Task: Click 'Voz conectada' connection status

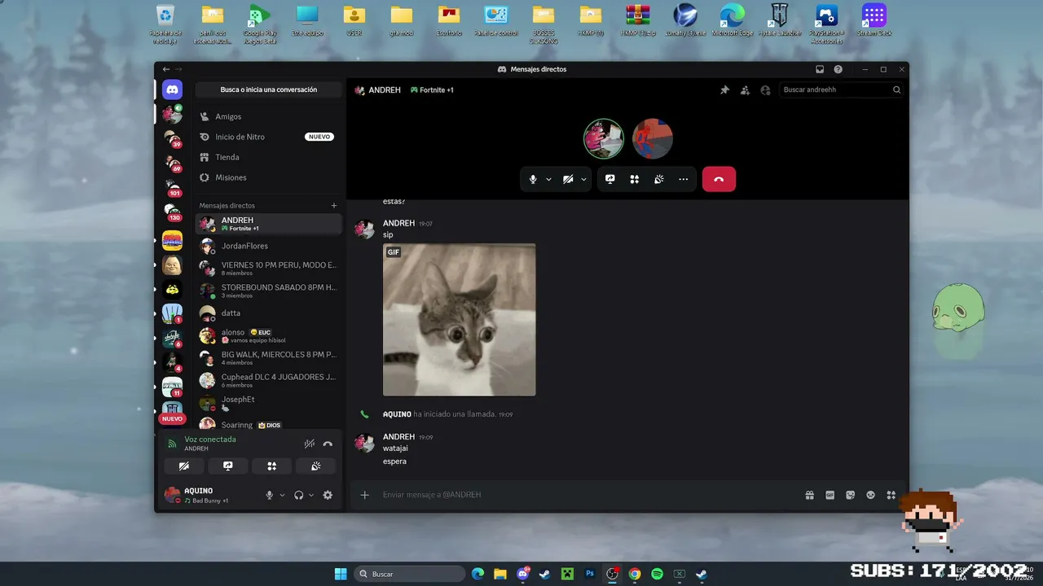Action: click(x=210, y=439)
